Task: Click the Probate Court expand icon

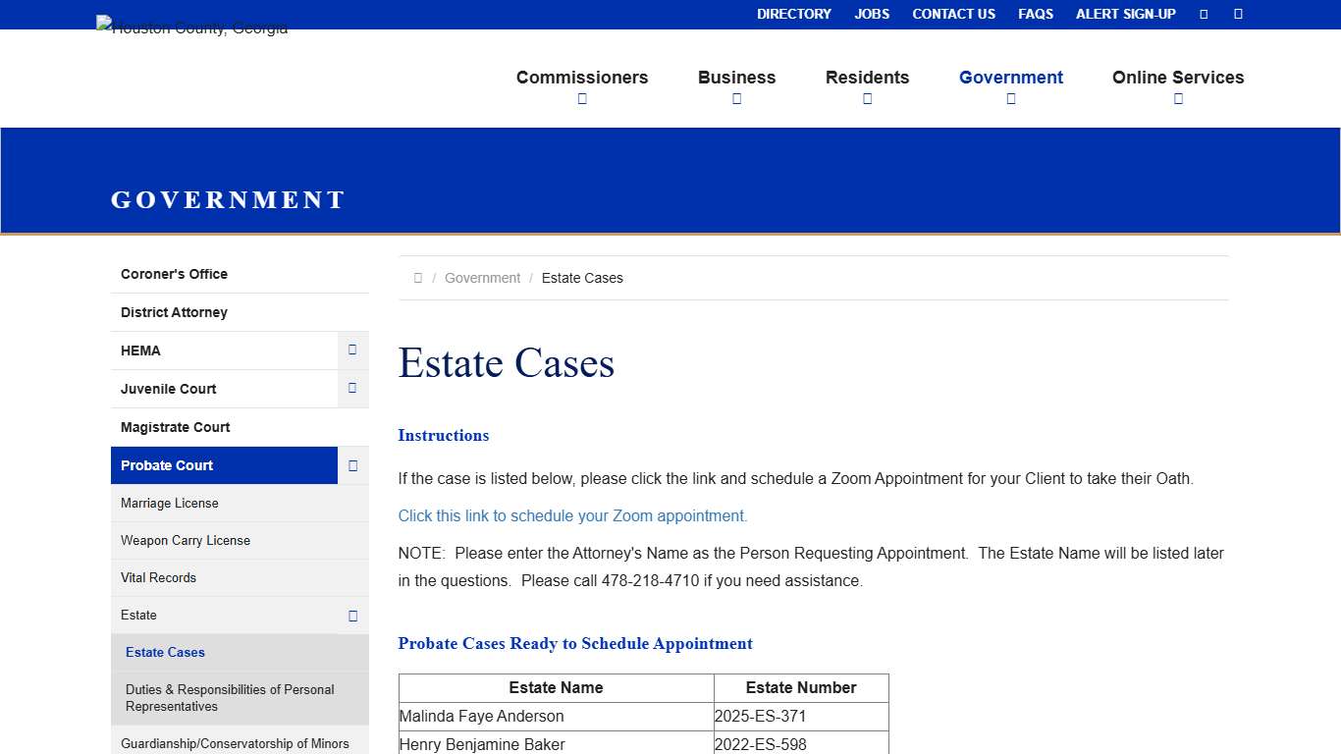Action: 352,464
